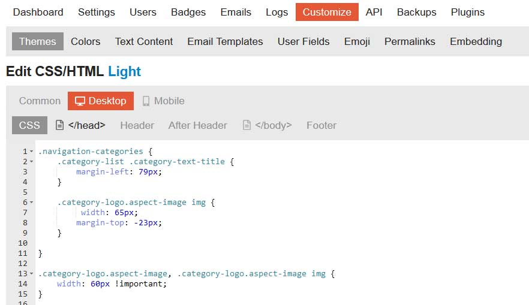Select the Common target tab
This screenshot has height=305, width=529.
(40, 101)
